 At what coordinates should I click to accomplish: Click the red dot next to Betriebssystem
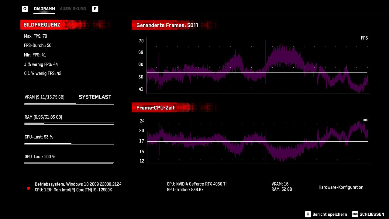point(29,188)
